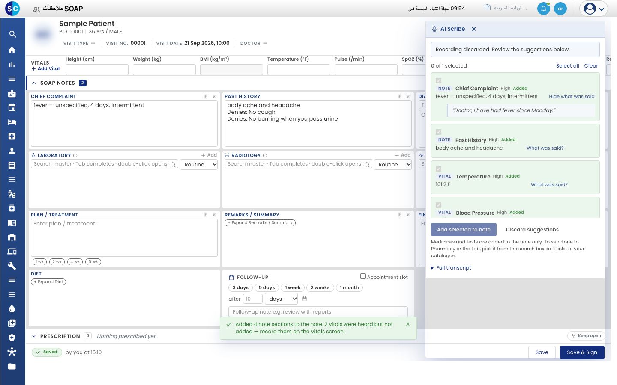Toggle the Blood Pressure suggestion checkbox

coord(438,205)
